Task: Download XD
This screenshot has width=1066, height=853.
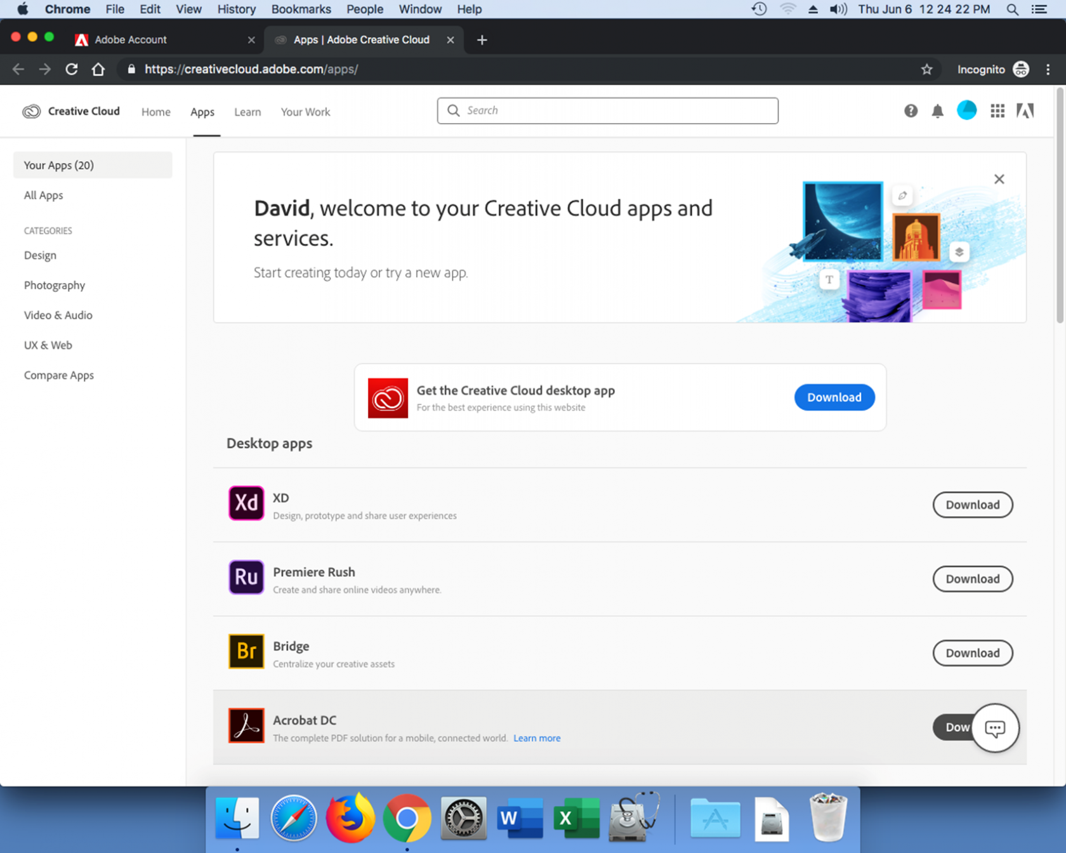Action: [x=972, y=505]
